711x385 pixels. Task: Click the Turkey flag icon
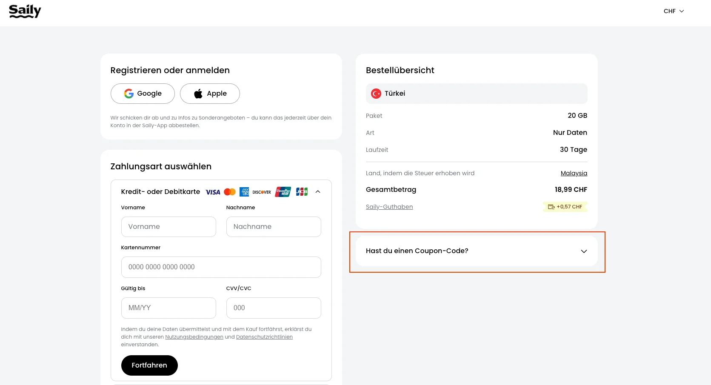[376, 94]
